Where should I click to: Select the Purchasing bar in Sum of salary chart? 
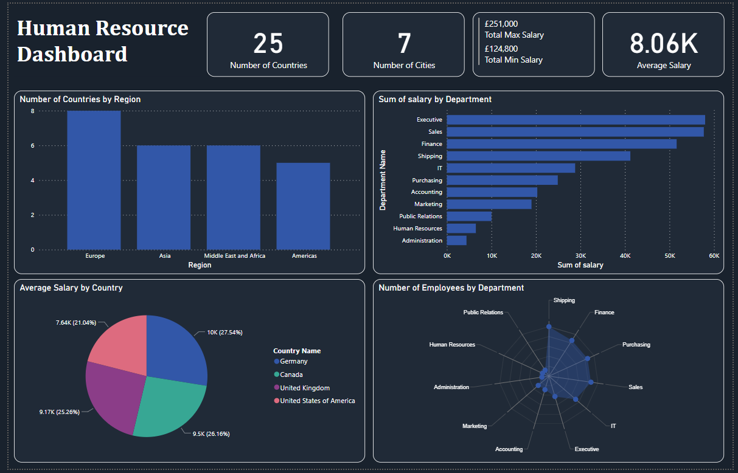point(502,180)
